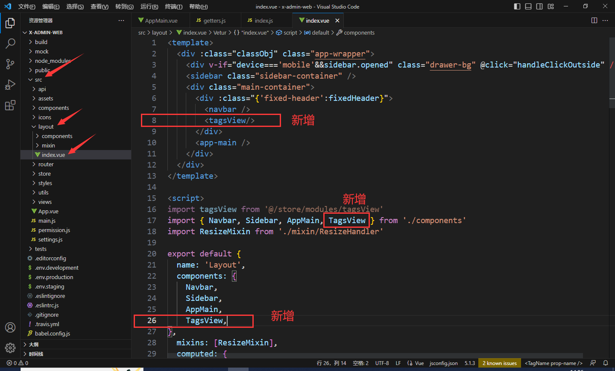Close the index.vue editor tab
Screen dimensions: 615x371
click(x=337, y=21)
